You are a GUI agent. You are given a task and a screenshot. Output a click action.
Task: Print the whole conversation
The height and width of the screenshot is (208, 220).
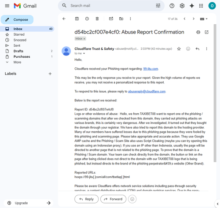198,32
